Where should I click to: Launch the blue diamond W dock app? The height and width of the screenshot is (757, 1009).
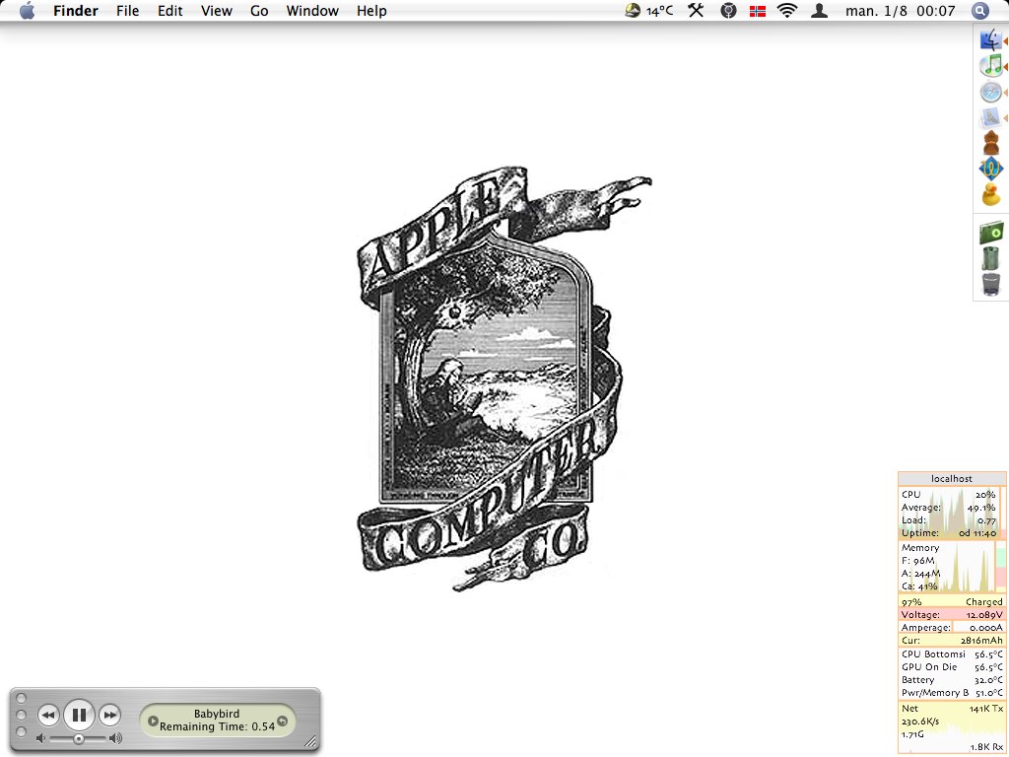pos(991,169)
